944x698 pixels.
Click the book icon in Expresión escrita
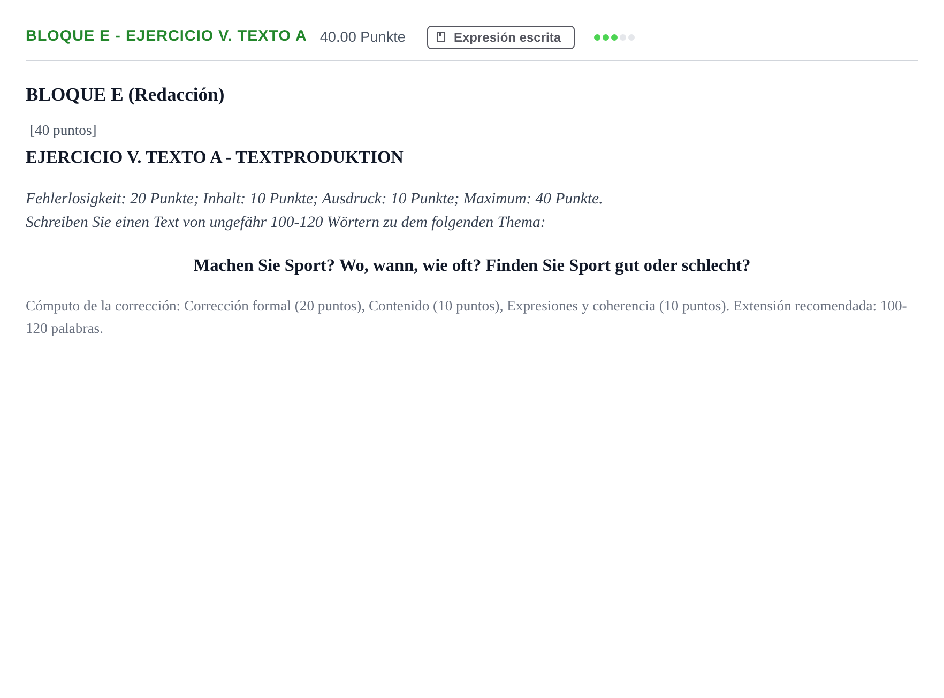pos(441,37)
